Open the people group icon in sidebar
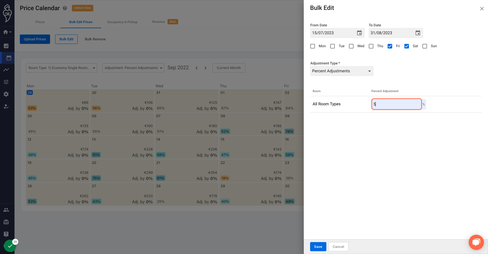The height and width of the screenshot is (254, 488). (6, 210)
